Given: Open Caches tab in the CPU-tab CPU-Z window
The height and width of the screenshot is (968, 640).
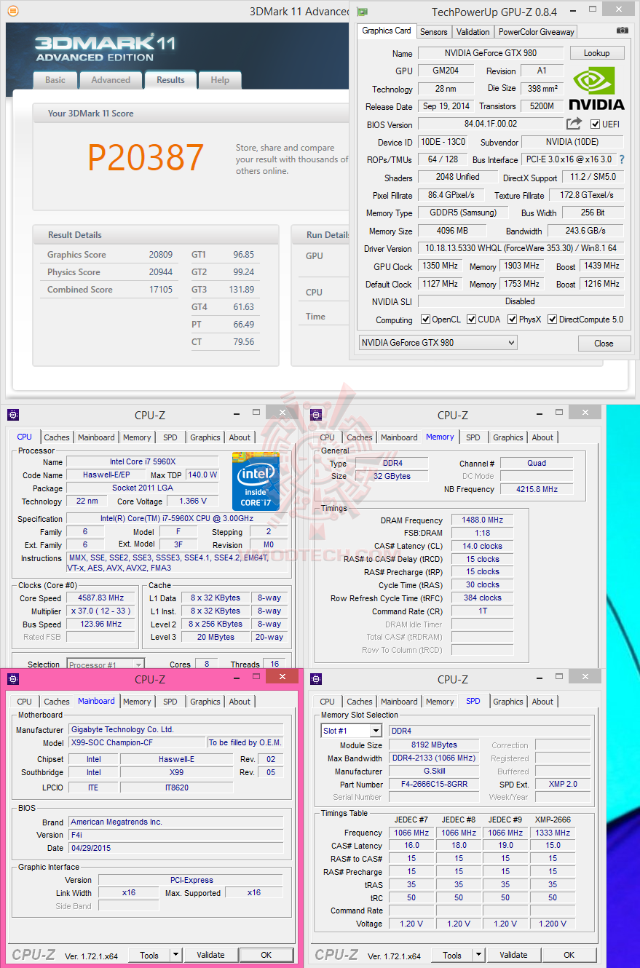Looking at the screenshot, I should pos(57,437).
